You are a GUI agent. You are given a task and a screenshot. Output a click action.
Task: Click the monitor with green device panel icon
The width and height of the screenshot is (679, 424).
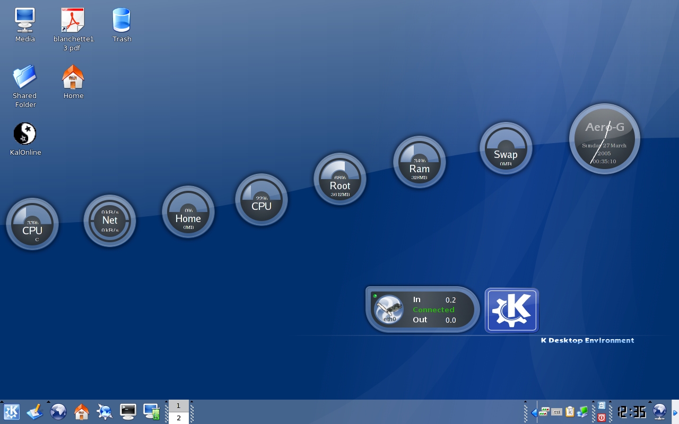coord(152,412)
